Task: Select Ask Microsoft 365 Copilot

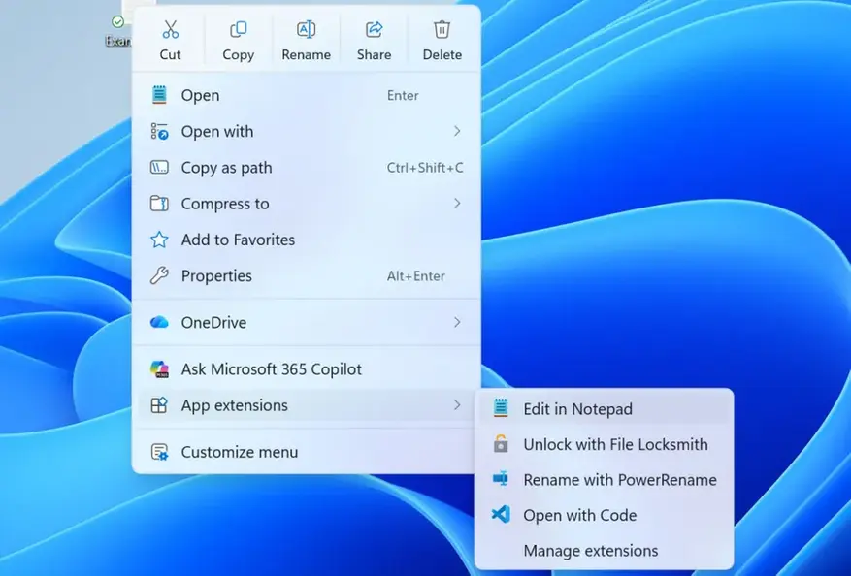Action: pos(307,368)
